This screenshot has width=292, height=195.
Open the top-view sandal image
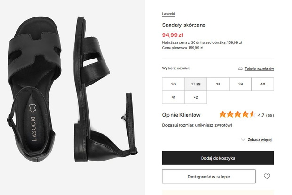pos(34,90)
